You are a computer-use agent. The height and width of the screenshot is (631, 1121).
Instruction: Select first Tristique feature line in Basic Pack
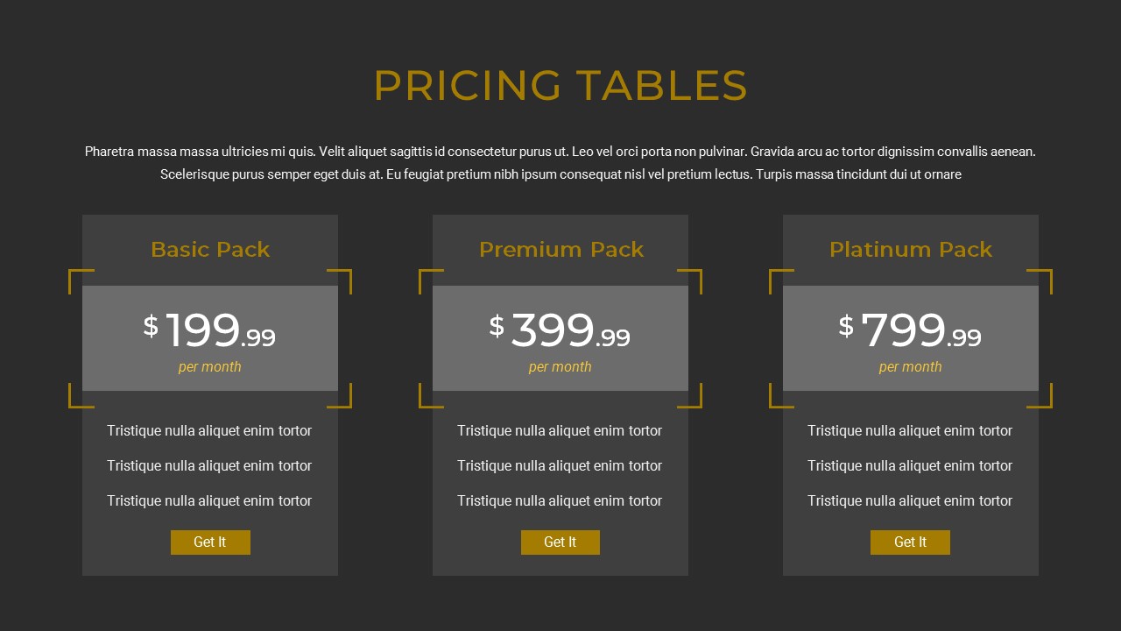209,431
